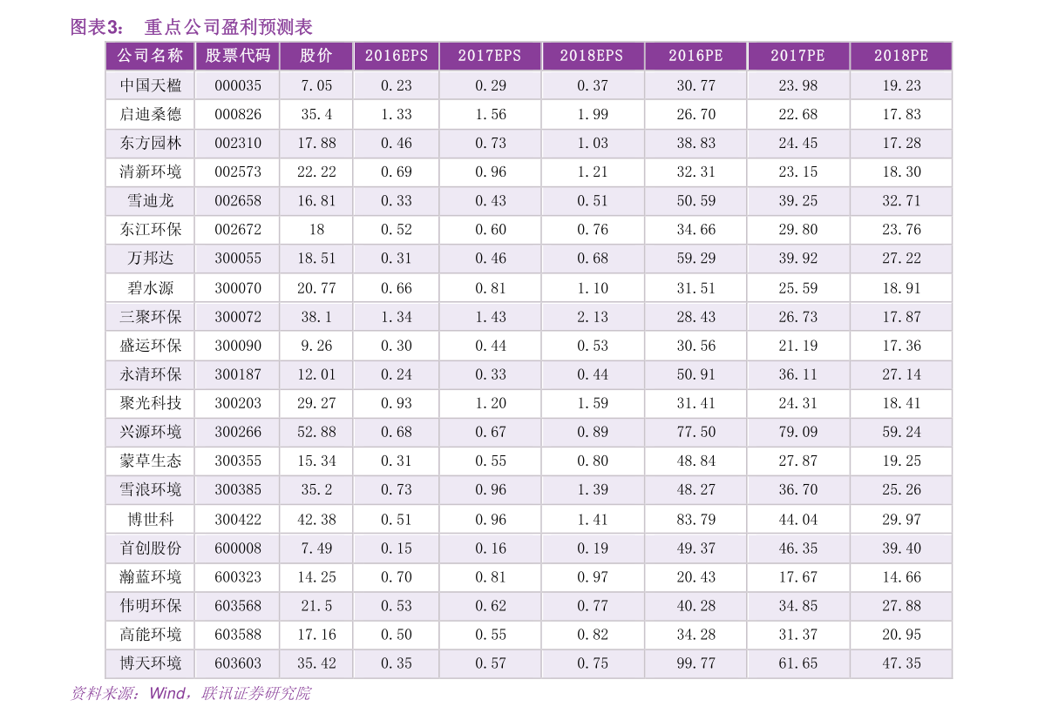Select company name 雪迪龙

click(x=150, y=200)
